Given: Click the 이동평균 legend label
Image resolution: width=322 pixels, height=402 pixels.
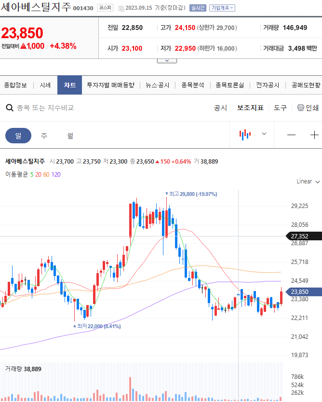Looking at the screenshot, I should click(16, 175).
